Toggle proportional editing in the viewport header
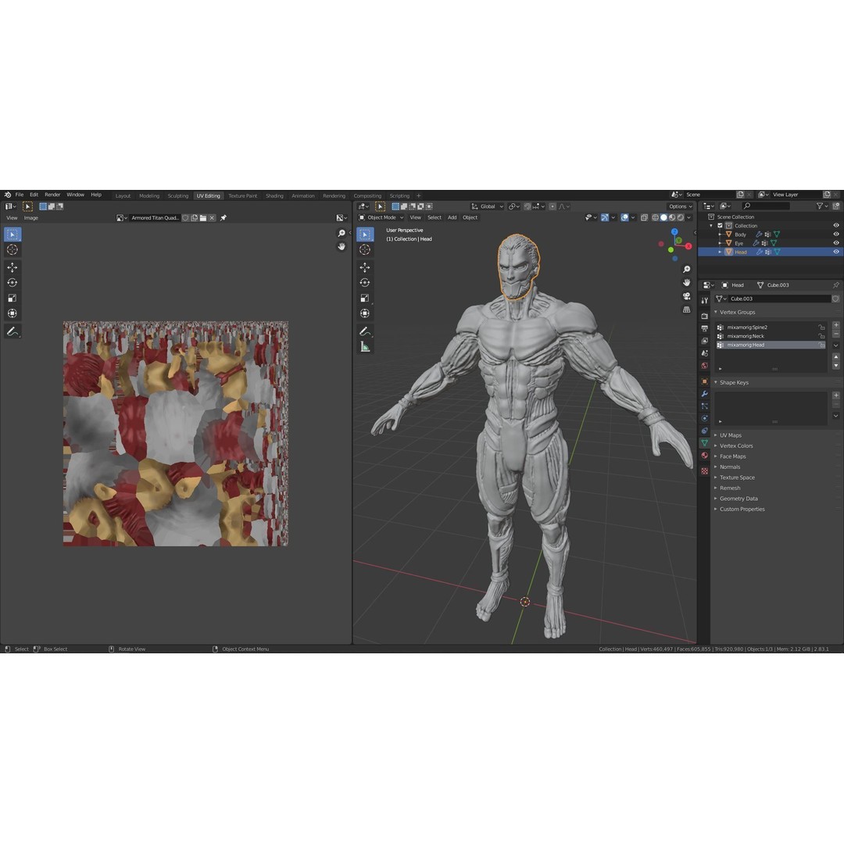The image size is (844, 844). [x=553, y=206]
